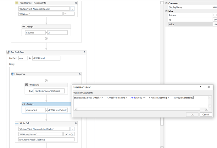Edit the "WikiLand" sheet name field in Read Range

[x=40, y=14]
